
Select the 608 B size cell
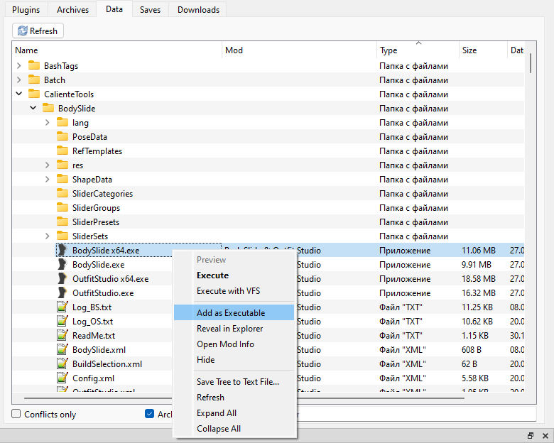click(472, 350)
